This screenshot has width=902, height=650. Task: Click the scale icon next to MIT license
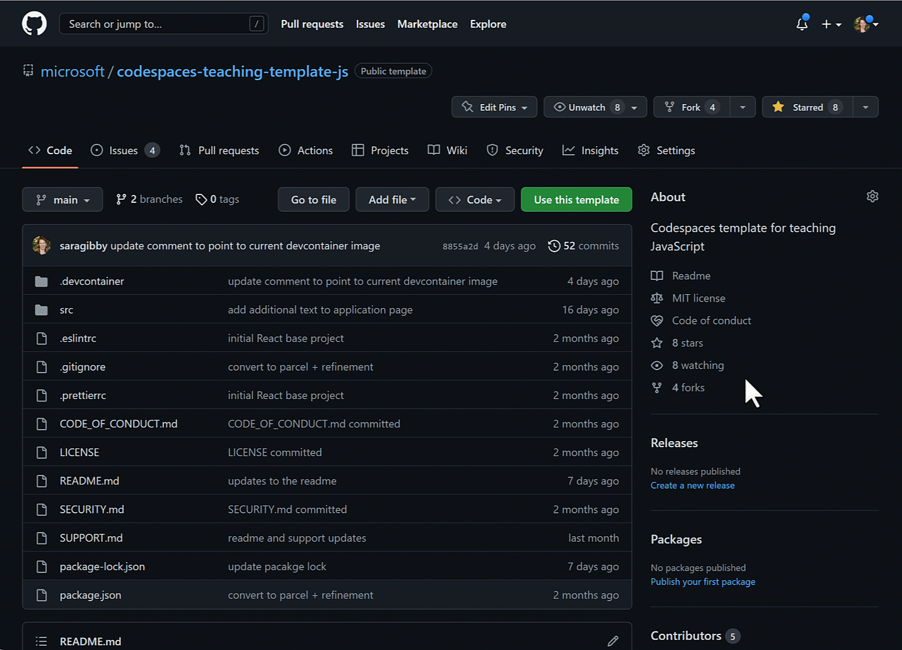(657, 298)
